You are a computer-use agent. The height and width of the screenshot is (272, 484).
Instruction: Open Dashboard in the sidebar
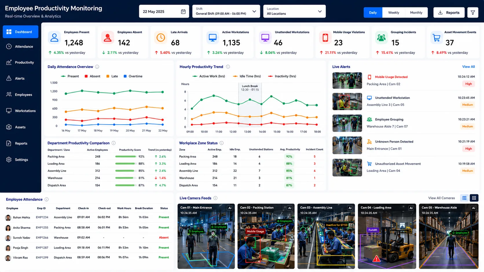[x=21, y=32]
